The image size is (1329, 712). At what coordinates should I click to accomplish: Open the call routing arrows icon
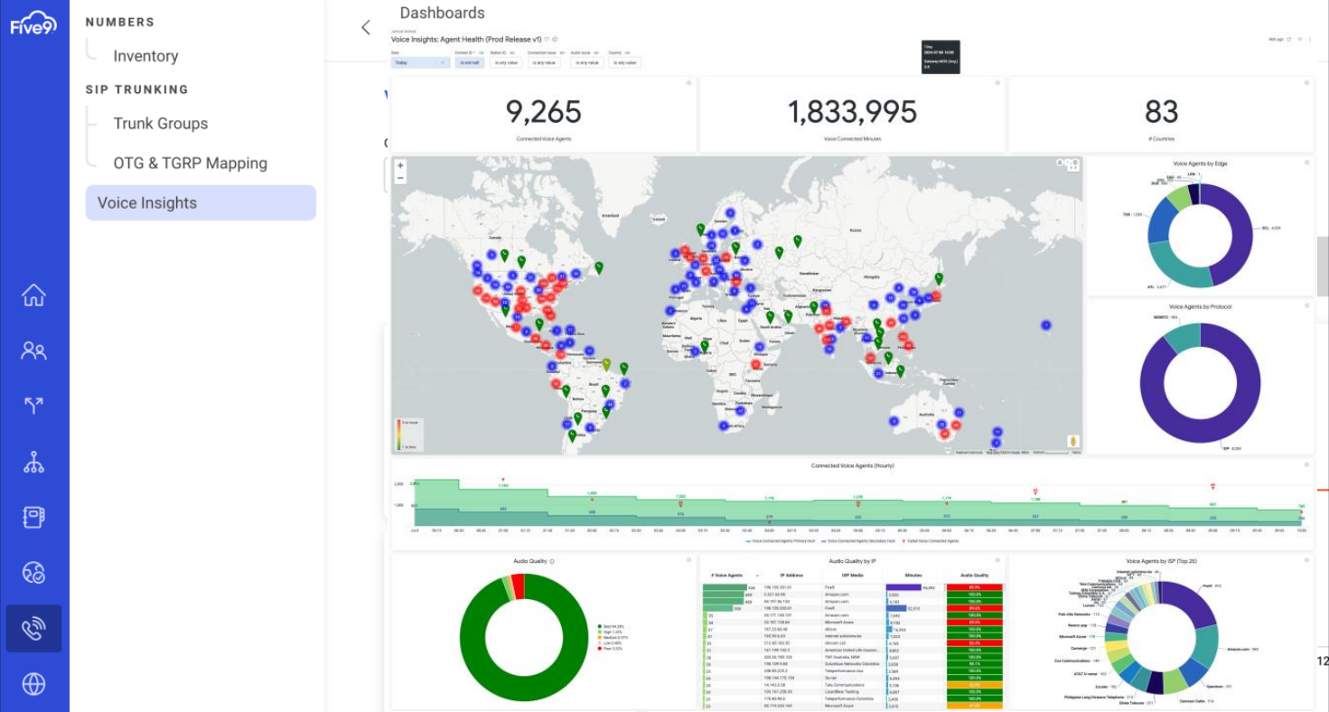[33, 406]
